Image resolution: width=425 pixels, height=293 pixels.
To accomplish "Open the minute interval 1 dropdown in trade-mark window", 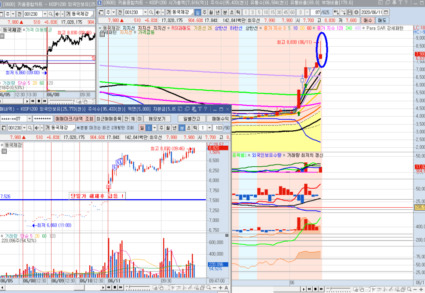I will pyautogui.click(x=209, y=128).
